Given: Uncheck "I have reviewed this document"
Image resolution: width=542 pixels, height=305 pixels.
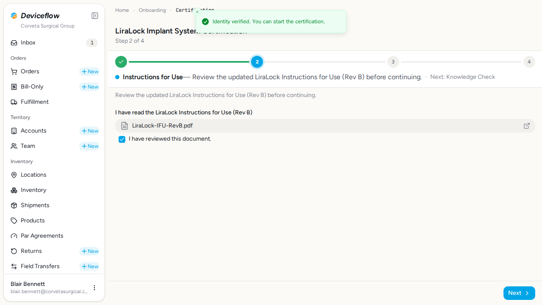Looking at the screenshot, I should (x=122, y=139).
